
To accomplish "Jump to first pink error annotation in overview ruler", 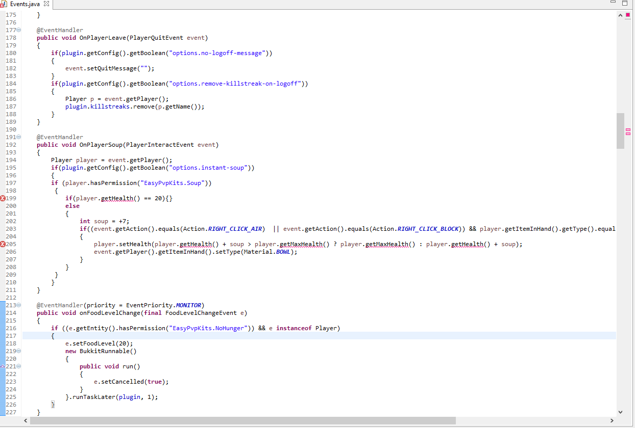I will [x=628, y=130].
